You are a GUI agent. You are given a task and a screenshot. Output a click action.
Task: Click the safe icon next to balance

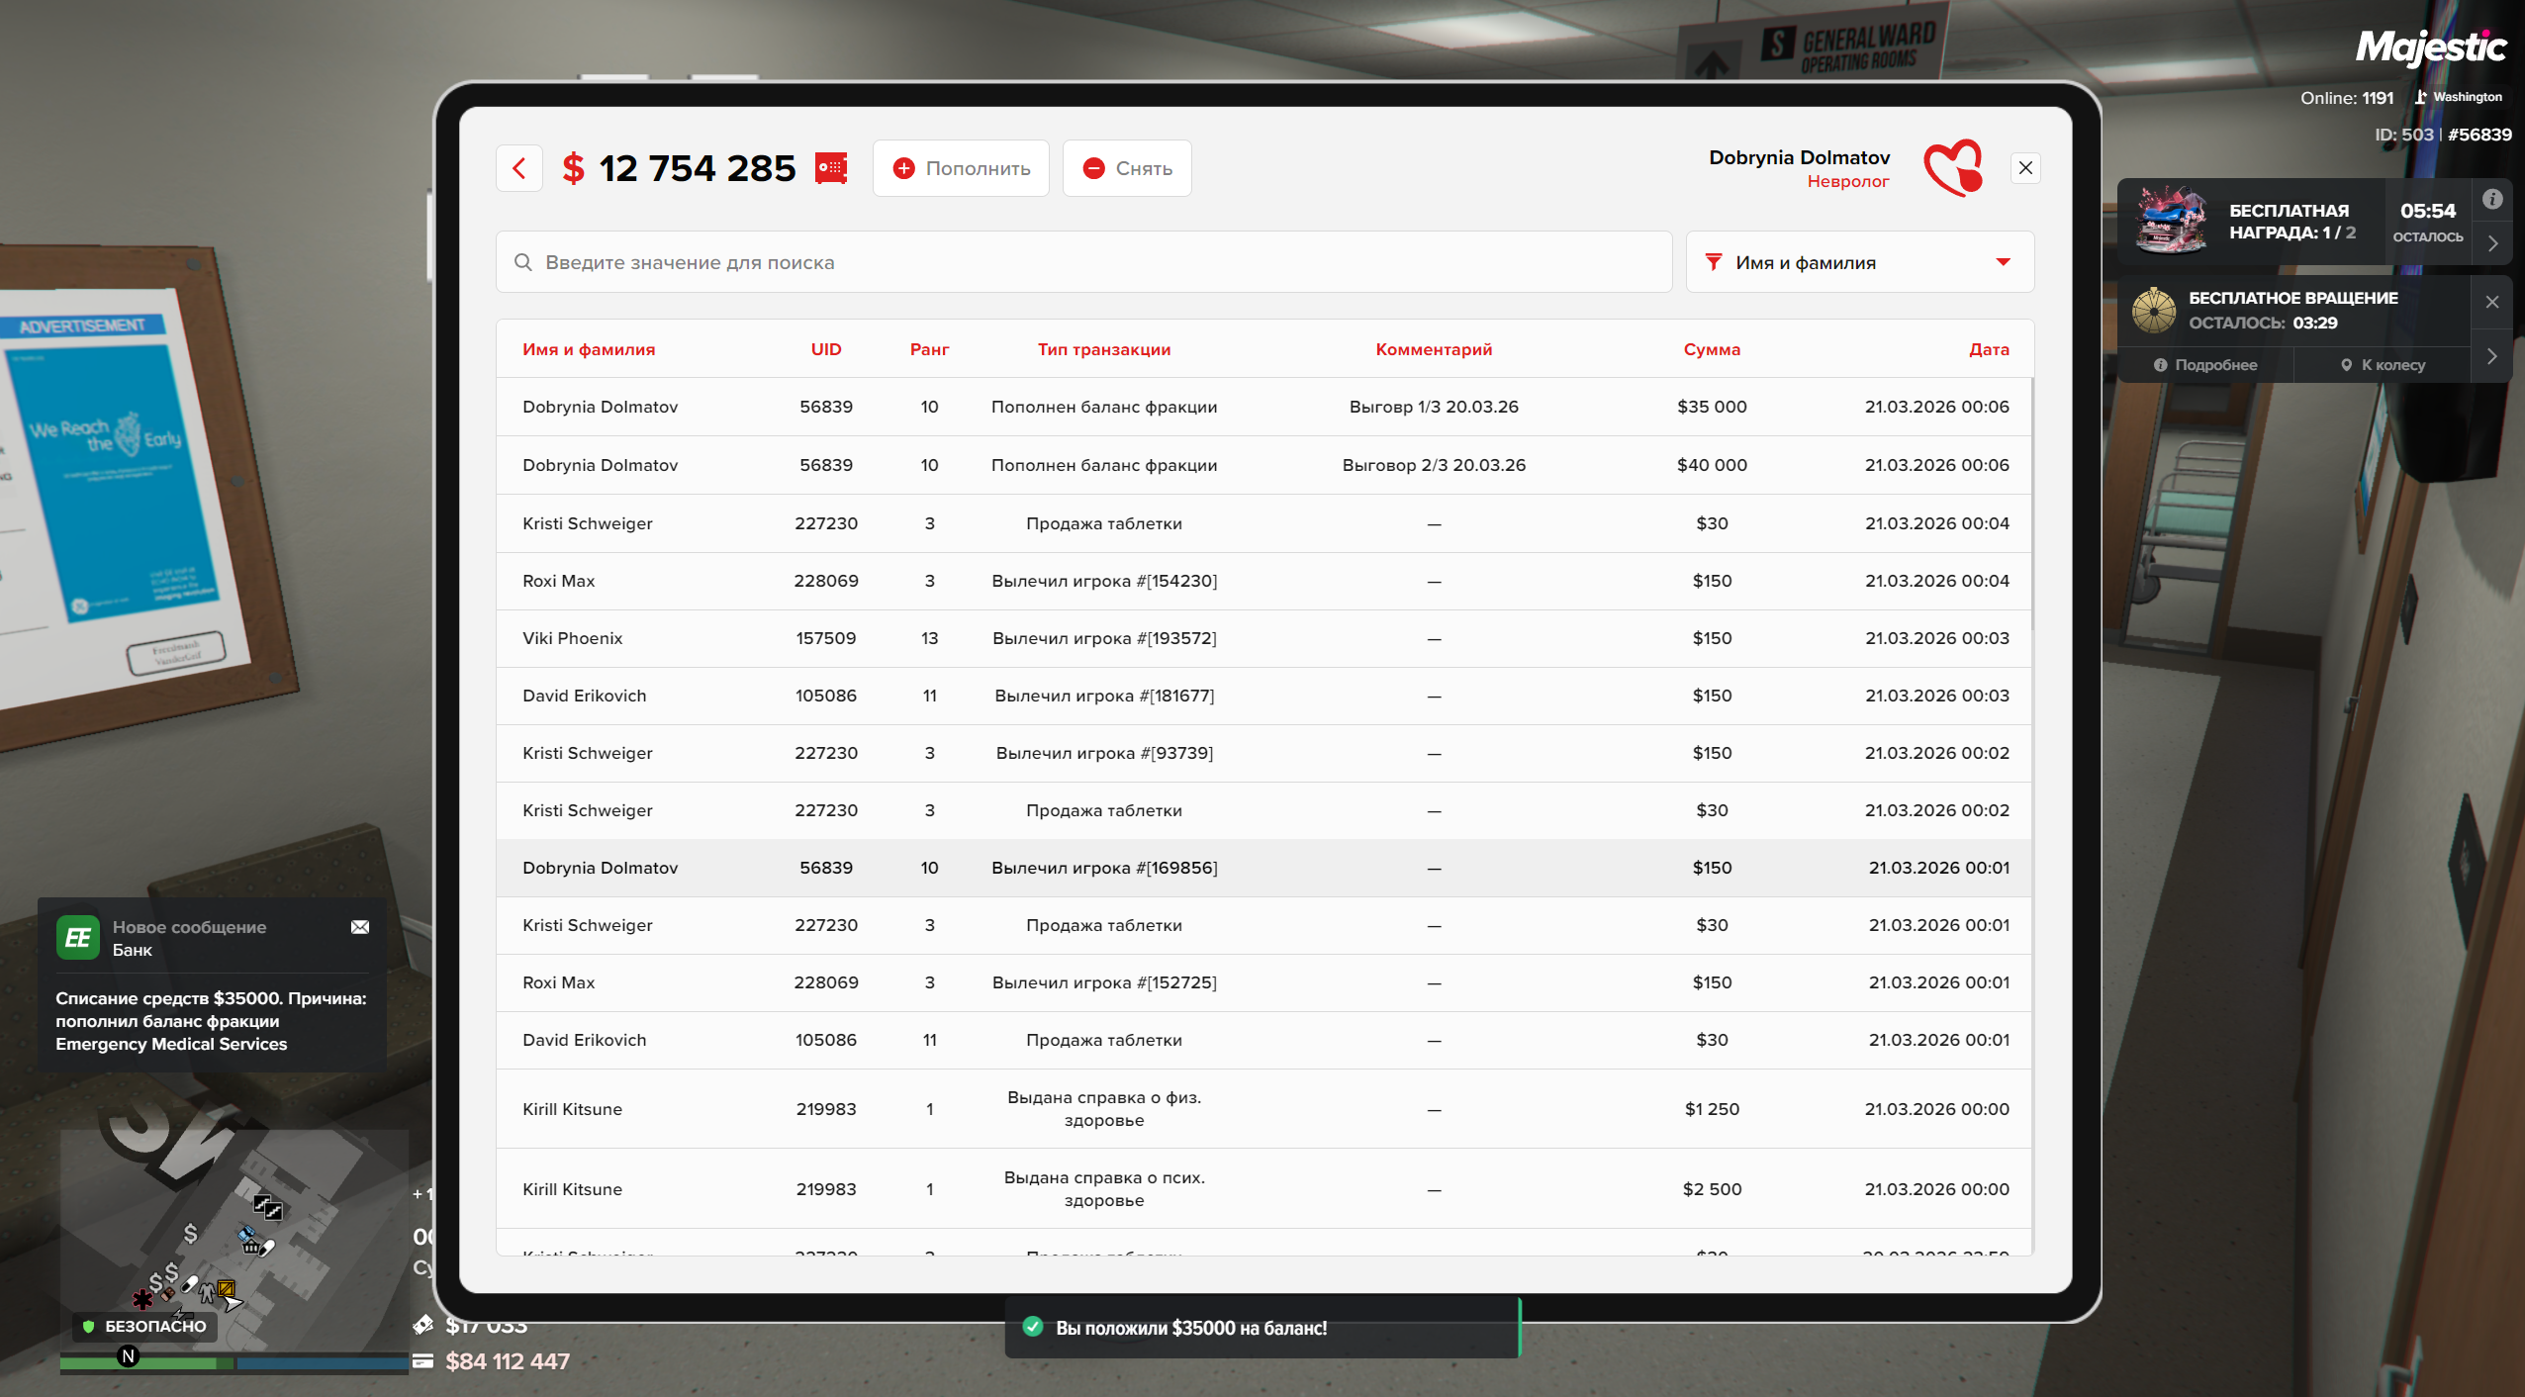(831, 168)
